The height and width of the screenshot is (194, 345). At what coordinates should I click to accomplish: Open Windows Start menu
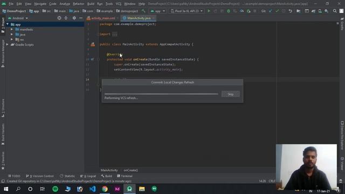(6, 189)
